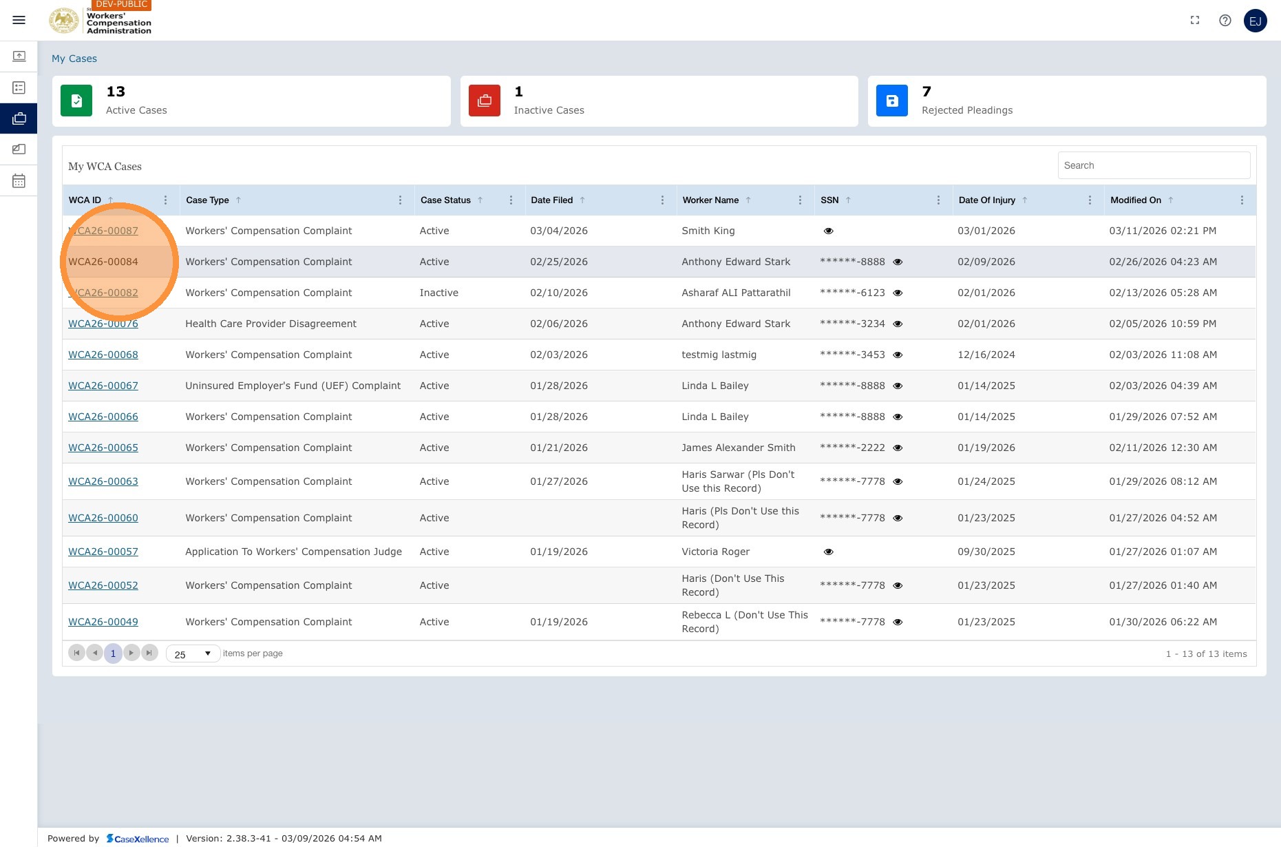Open the EJ user profile avatar
Viewport: 1281px width, 847px height.
coord(1255,21)
